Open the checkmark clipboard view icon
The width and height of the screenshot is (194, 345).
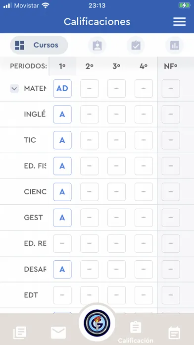136,45
